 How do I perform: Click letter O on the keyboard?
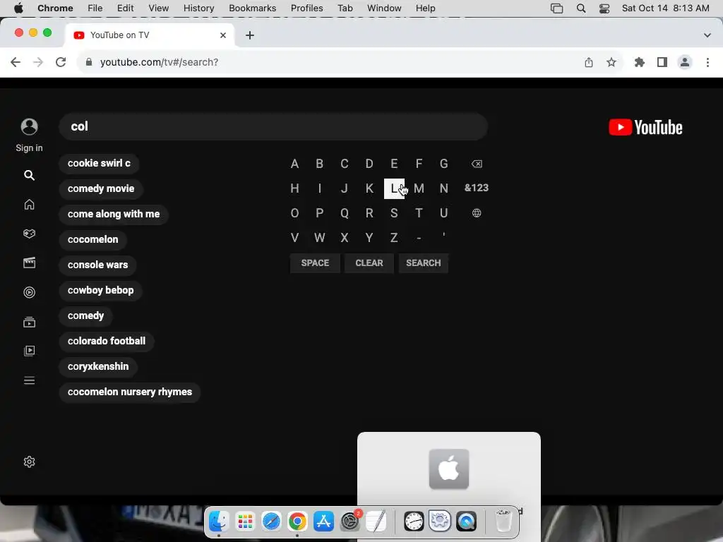point(294,213)
